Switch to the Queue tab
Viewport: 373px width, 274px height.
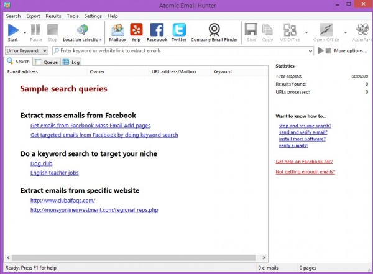47,62
